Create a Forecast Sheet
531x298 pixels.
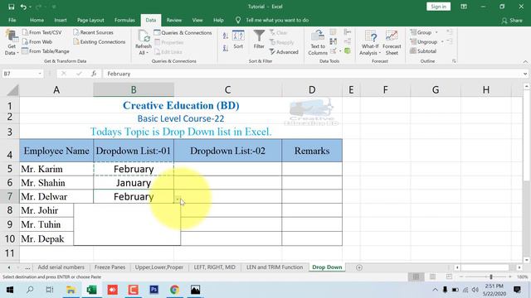coord(392,42)
